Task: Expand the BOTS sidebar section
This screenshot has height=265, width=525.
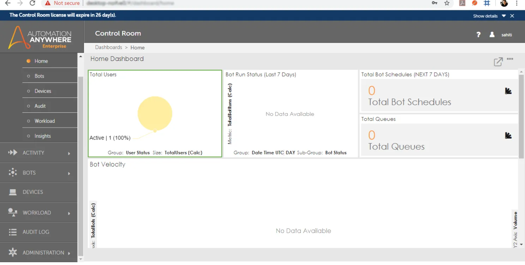Action: point(39,173)
